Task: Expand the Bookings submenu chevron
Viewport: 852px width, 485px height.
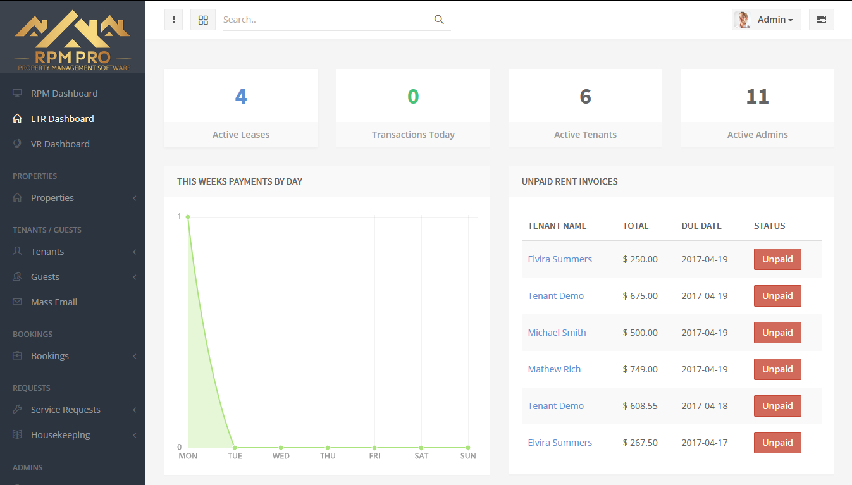Action: 135,356
